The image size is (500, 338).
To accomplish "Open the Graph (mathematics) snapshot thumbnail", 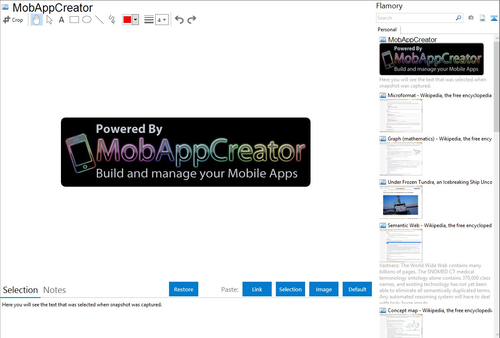I will click(x=401, y=159).
